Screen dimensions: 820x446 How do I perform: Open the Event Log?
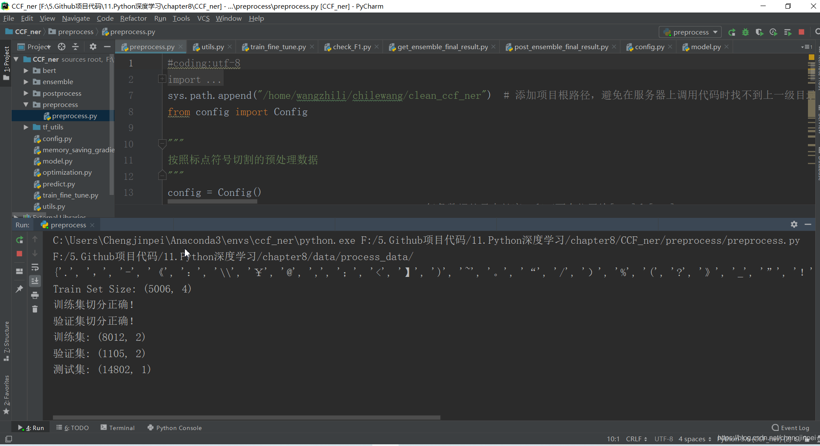791,428
